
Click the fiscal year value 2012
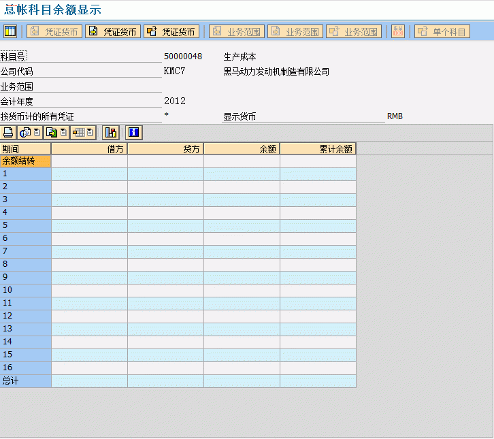coord(175,101)
